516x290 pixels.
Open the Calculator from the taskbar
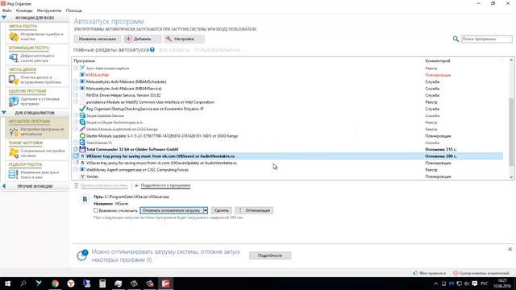pyautogui.click(x=102, y=284)
